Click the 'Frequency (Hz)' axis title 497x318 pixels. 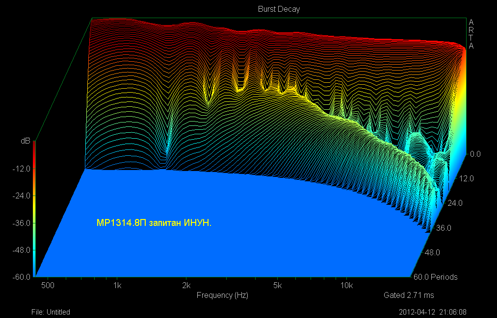pyautogui.click(x=222, y=295)
